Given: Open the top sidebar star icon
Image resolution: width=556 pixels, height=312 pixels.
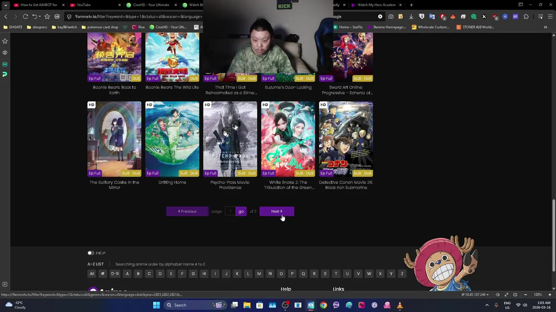Looking at the screenshot, I should (x=5, y=41).
